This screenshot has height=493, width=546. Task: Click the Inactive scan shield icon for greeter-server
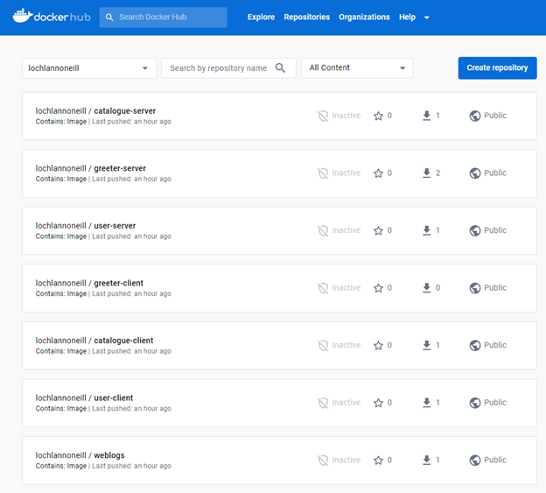[323, 173]
